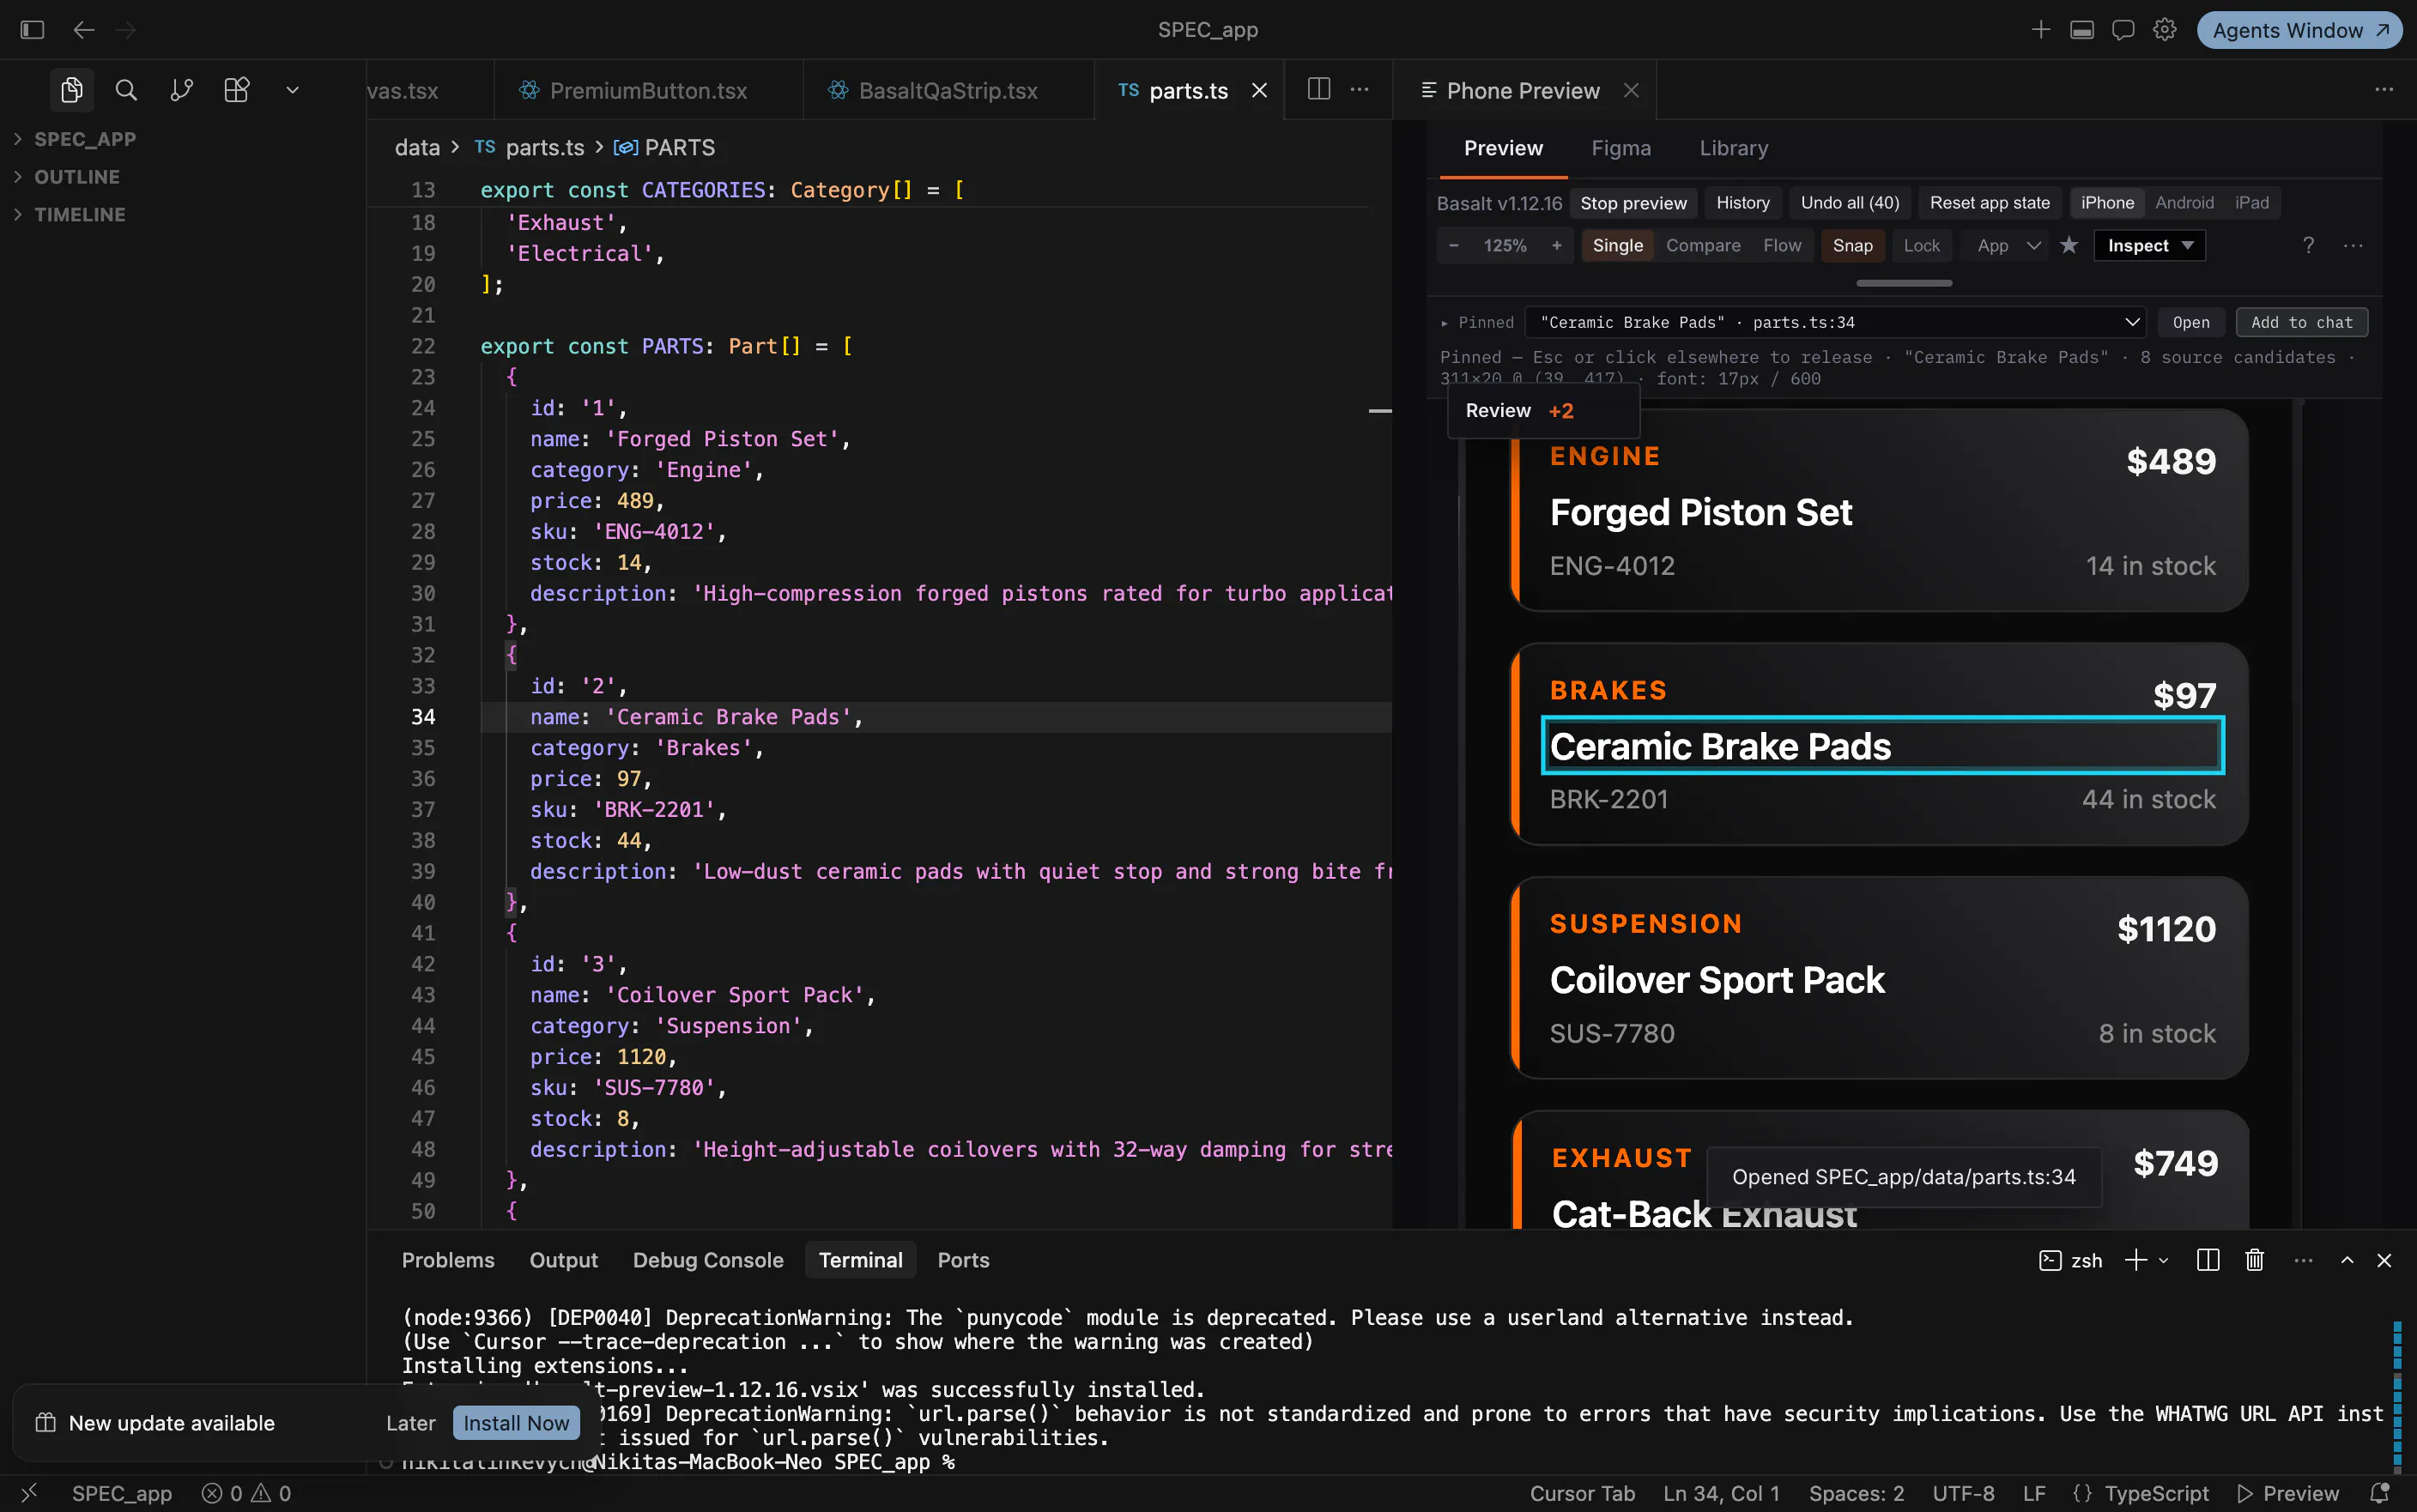
Task: Split the editor right
Action: click(x=1319, y=89)
